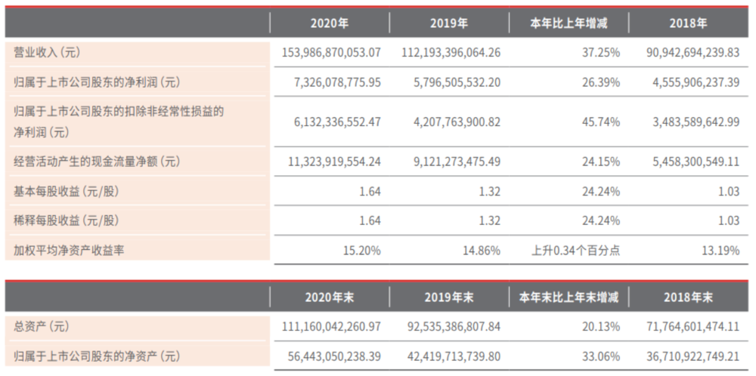
Task: Click the value 4,207,763,900.82
Action: click(456, 122)
